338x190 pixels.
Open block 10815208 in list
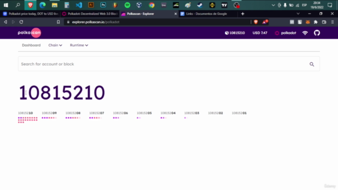[73, 113]
